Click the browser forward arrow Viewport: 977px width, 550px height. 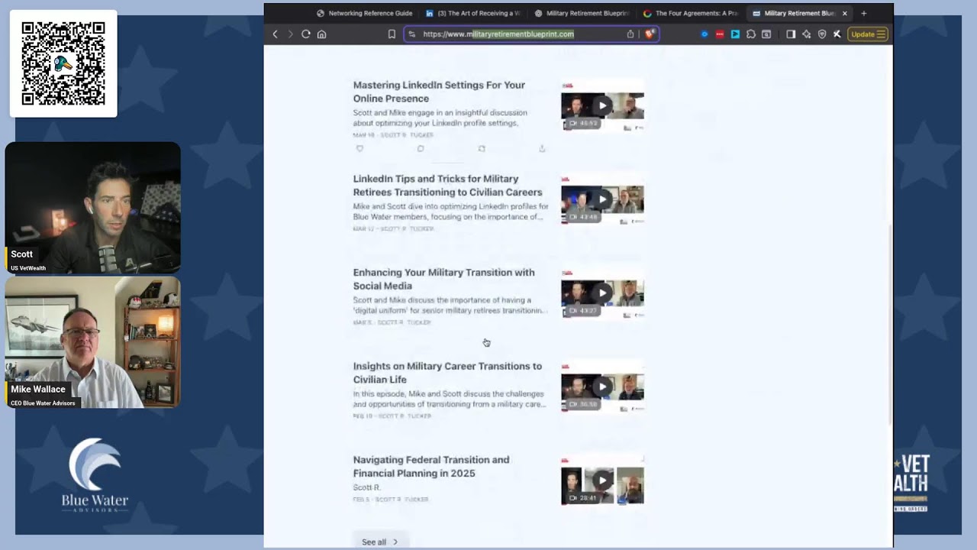[290, 34]
